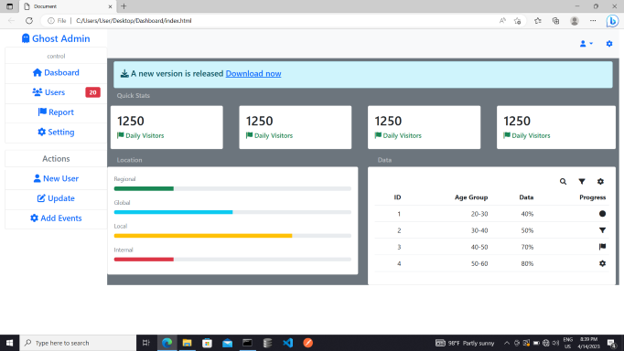The image size is (624, 351).
Task: Click the gear icon in the 50-60 row
Action: [x=602, y=263]
